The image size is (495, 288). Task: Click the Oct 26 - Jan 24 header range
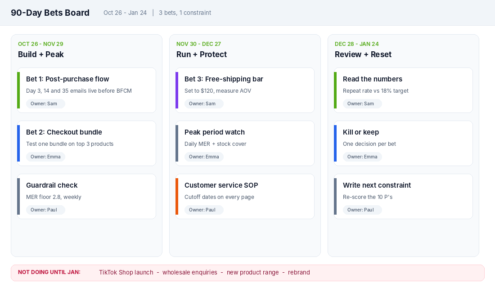[x=125, y=13]
